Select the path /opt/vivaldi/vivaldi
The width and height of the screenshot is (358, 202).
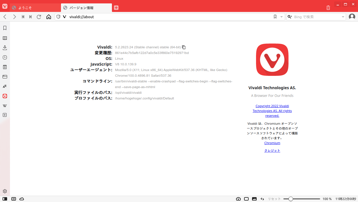pyautogui.click(x=128, y=93)
